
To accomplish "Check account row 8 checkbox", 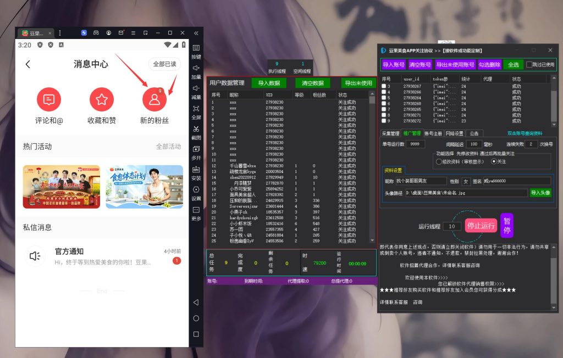I will (384, 115).
